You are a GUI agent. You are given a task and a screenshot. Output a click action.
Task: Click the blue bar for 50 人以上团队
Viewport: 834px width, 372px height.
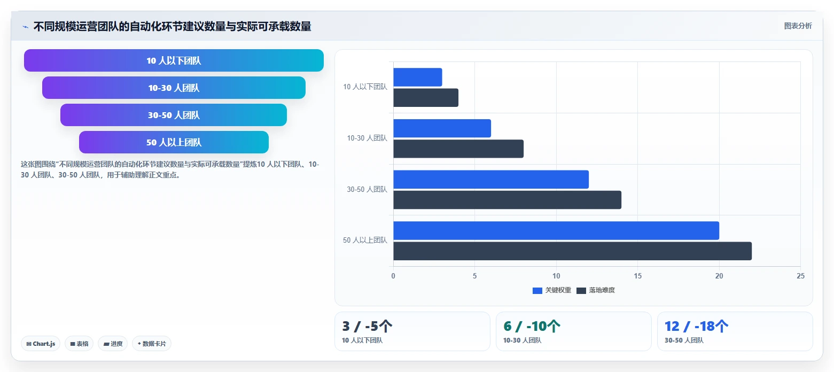click(556, 230)
